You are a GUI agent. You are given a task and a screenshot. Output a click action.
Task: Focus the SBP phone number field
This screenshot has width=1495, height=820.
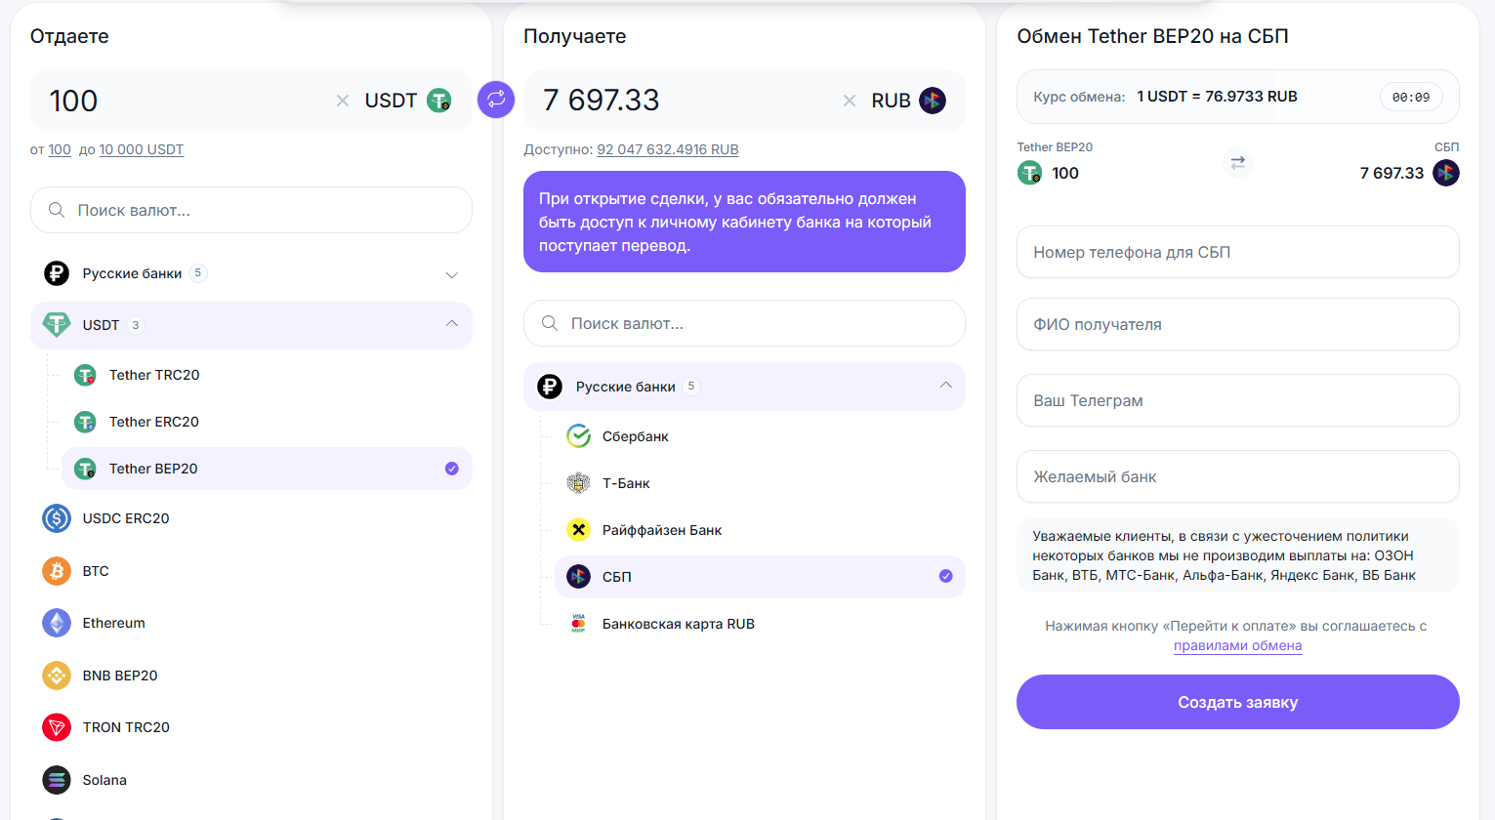pyautogui.click(x=1237, y=252)
